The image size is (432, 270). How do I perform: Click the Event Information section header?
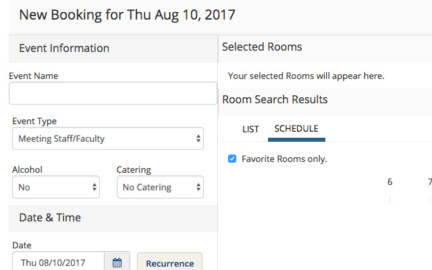point(64,48)
